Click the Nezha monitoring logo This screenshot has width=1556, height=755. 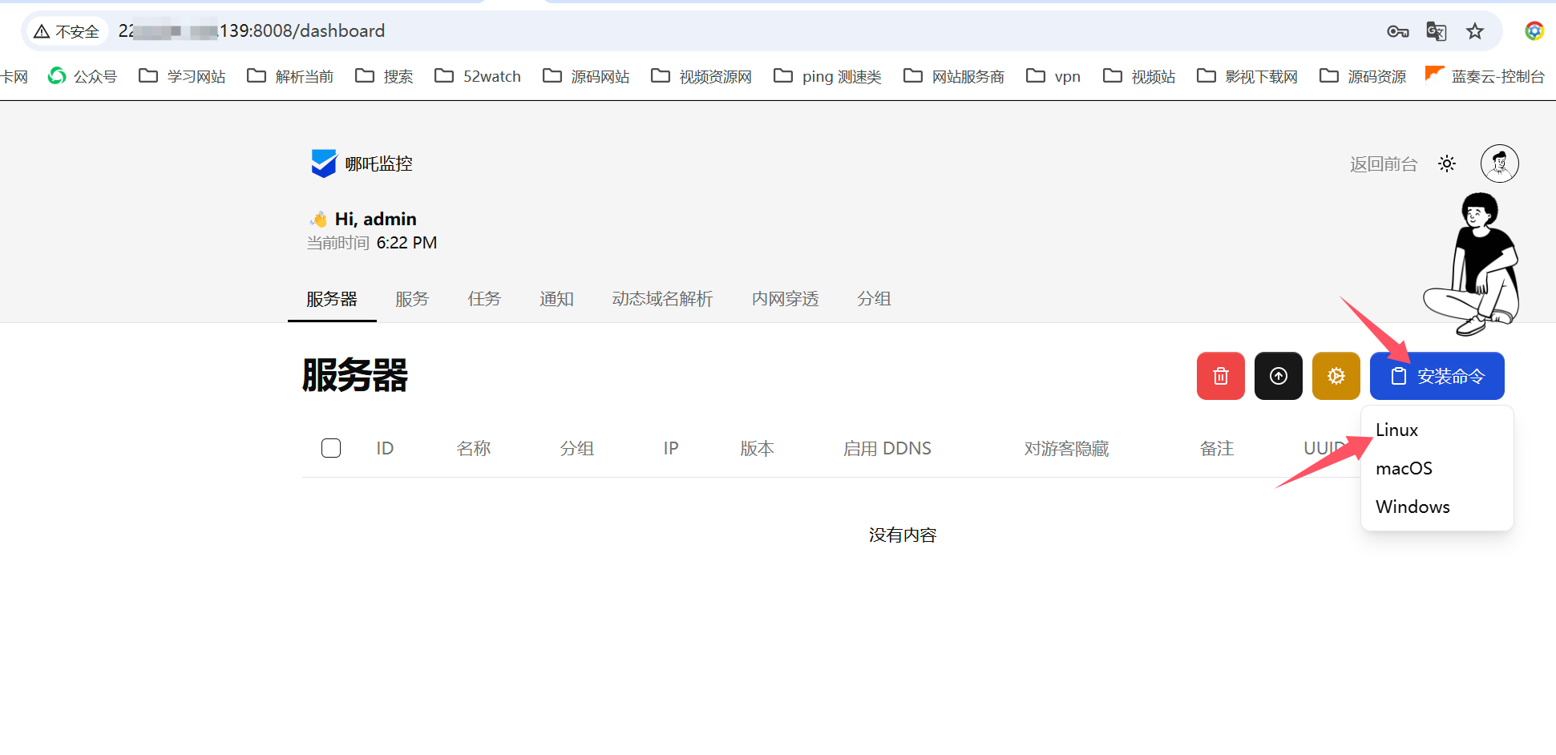[324, 164]
